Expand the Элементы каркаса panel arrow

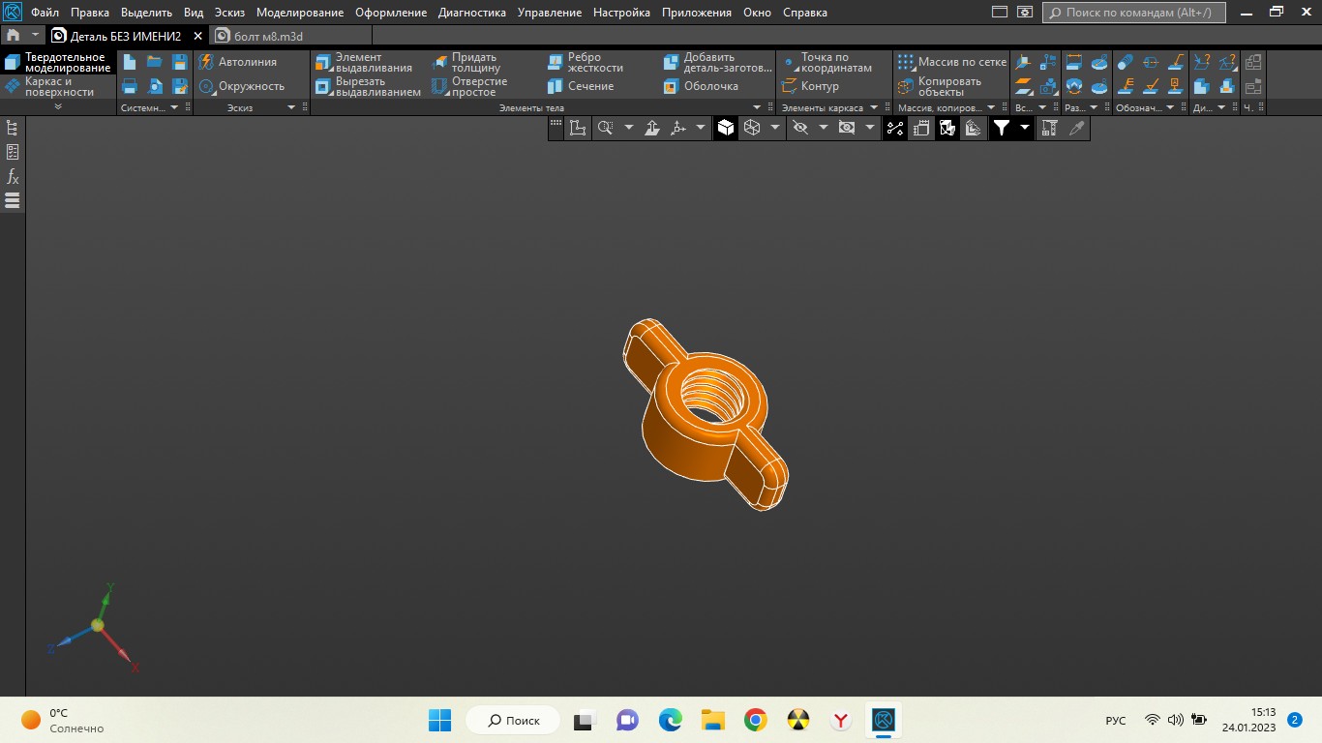pyautogui.click(x=873, y=107)
